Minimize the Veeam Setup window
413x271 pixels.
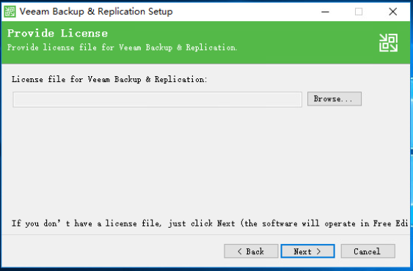pos(325,12)
